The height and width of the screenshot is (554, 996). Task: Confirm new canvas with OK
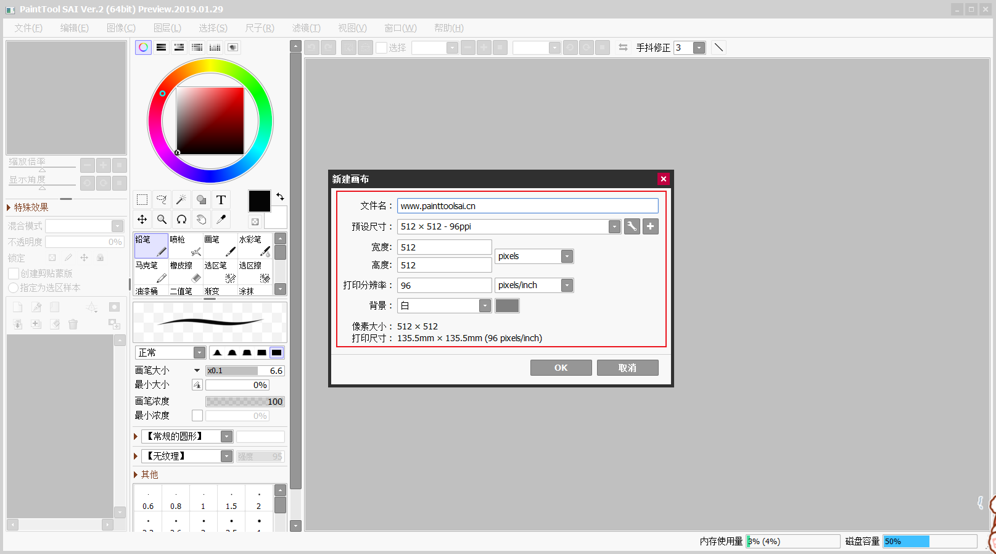pos(561,368)
